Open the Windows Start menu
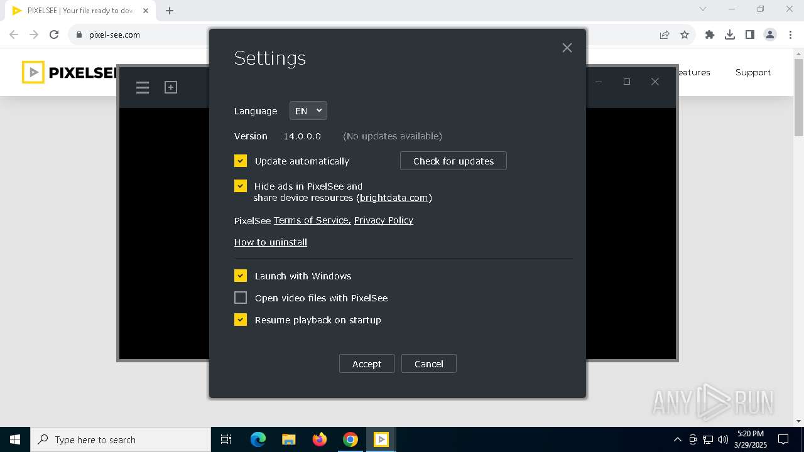This screenshot has height=452, width=804. click(x=15, y=439)
